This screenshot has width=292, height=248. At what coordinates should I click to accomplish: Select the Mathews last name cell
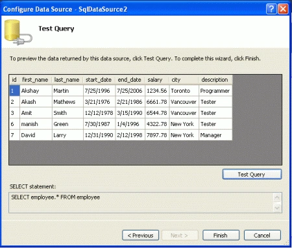click(x=67, y=102)
